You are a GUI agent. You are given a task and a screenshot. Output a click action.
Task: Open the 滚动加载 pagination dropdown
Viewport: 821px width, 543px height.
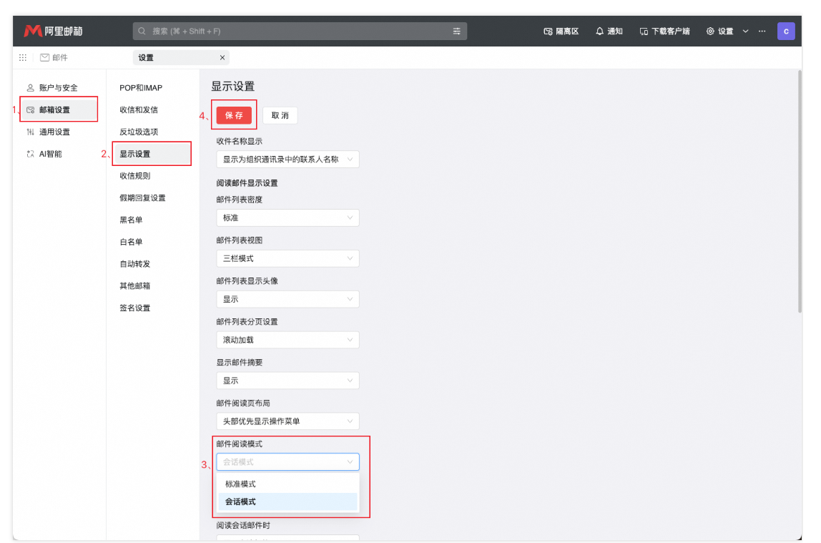287,339
